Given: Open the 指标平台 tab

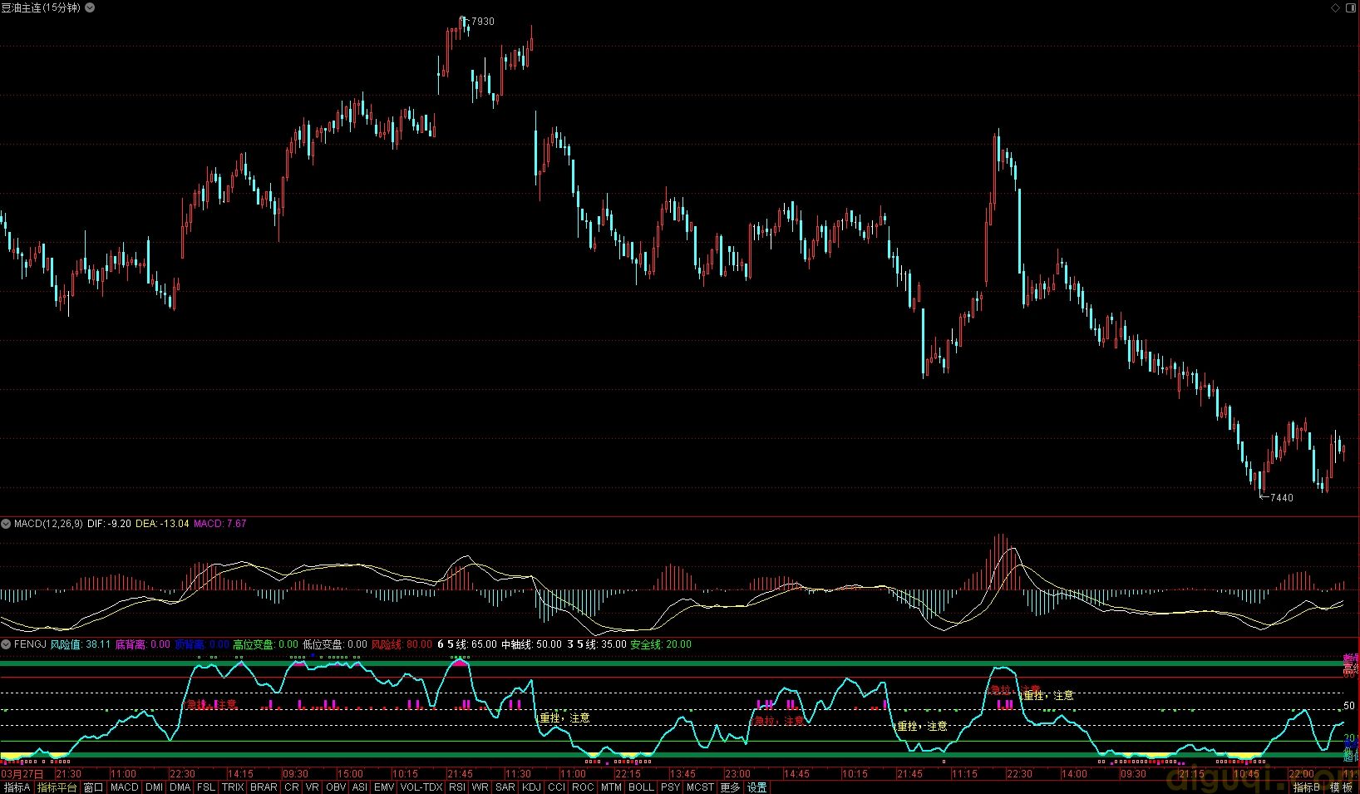Looking at the screenshot, I should (x=57, y=787).
